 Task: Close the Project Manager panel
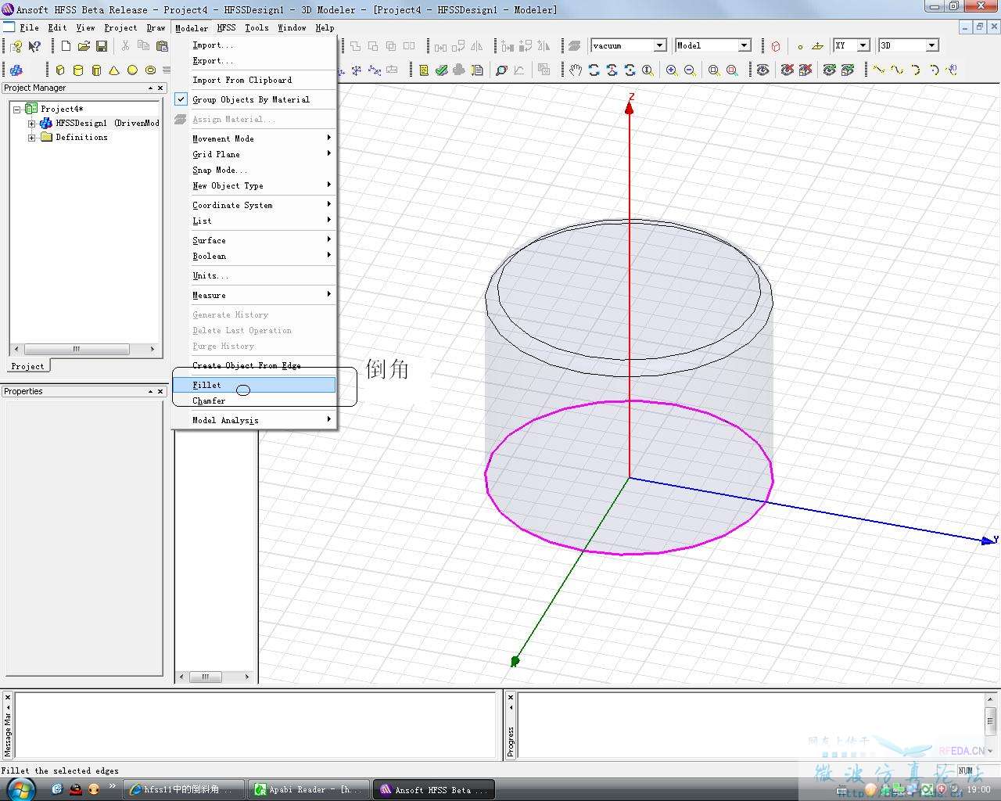pos(160,88)
